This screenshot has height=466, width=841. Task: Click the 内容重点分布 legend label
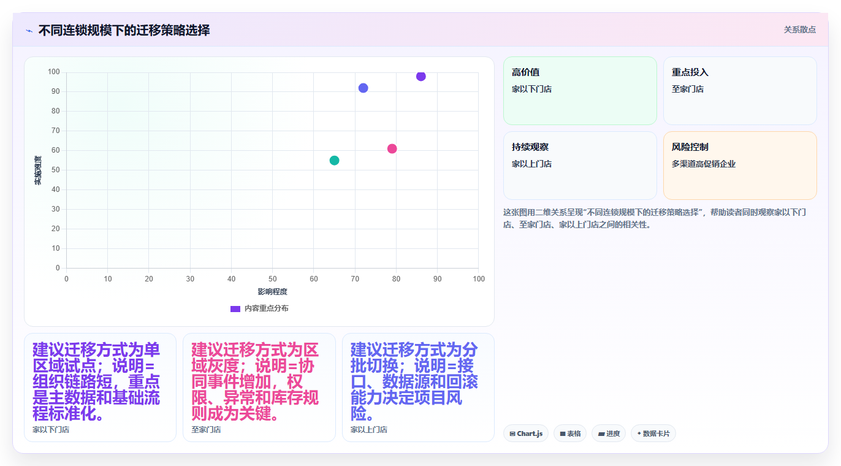coord(266,308)
